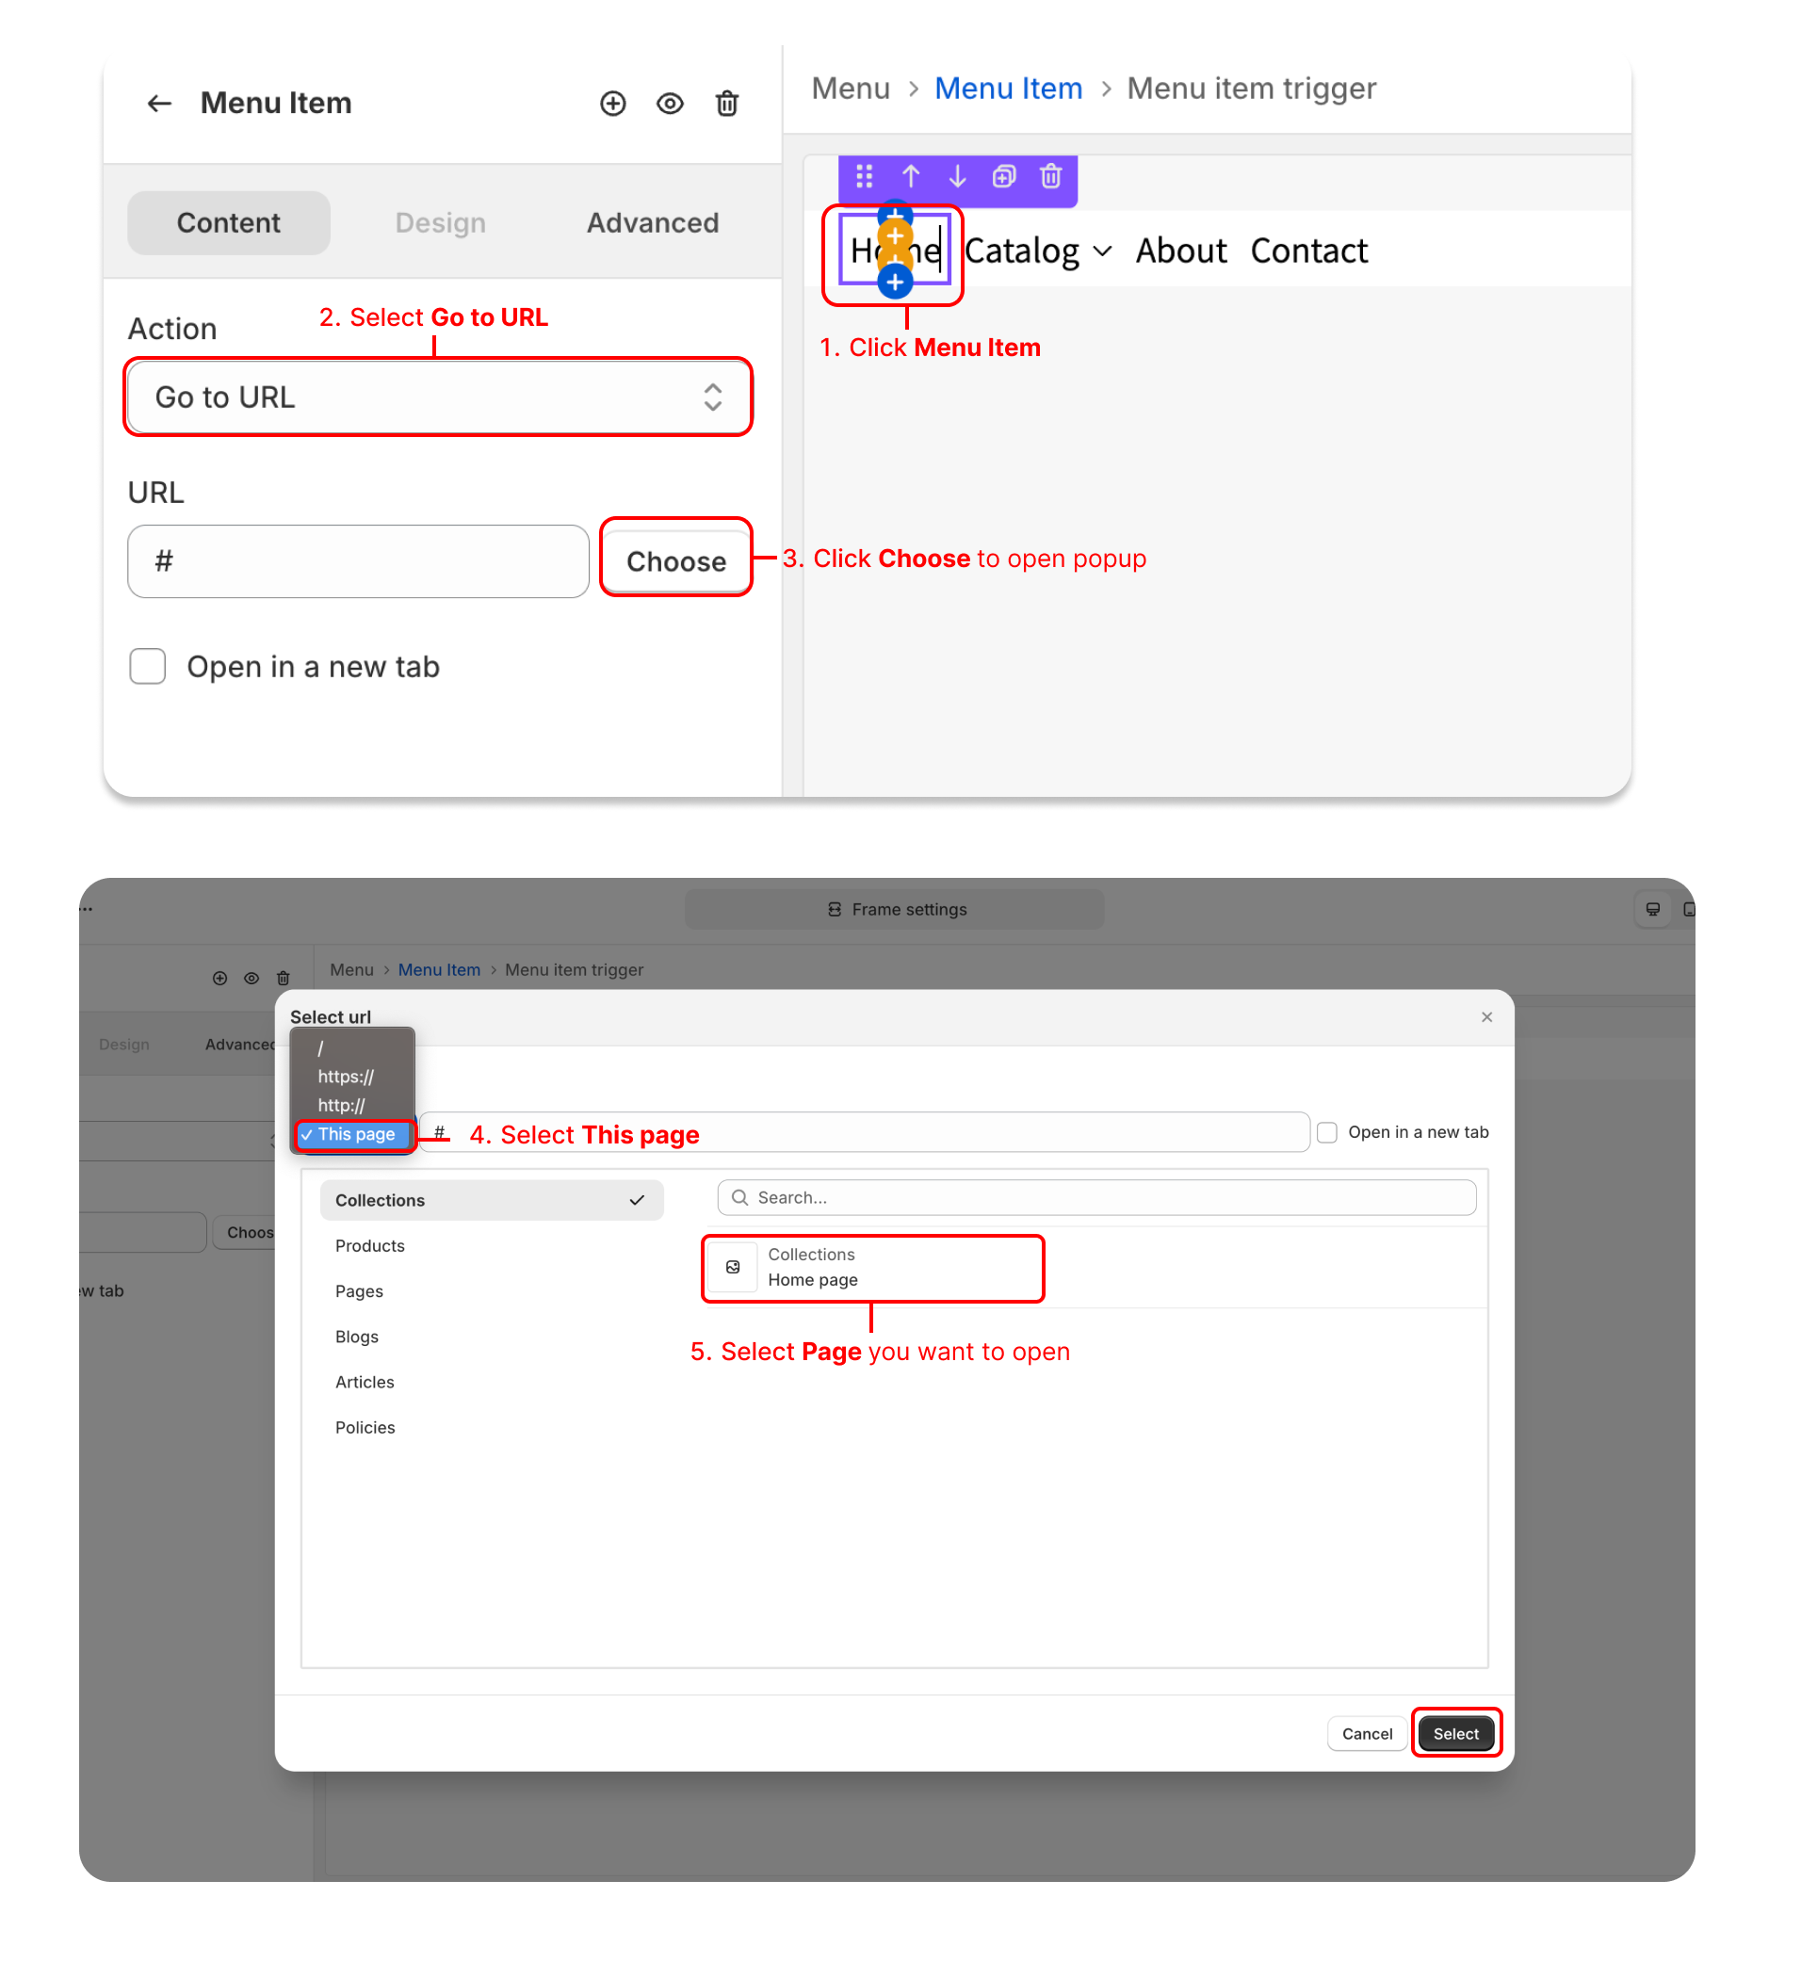Screen dimensions: 1801x1978
Task: Click the Choose button next to URL
Action: click(676, 561)
